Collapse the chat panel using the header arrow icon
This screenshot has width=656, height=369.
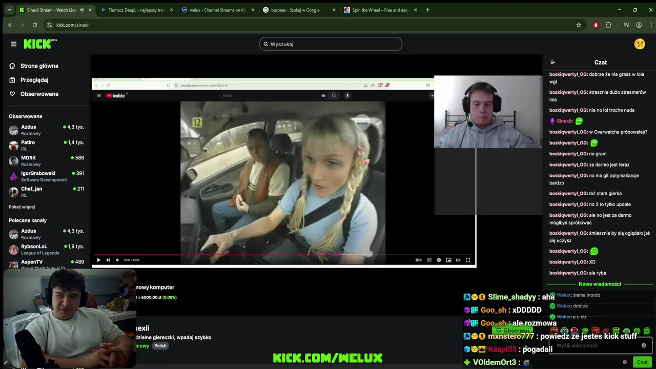pyautogui.click(x=552, y=63)
